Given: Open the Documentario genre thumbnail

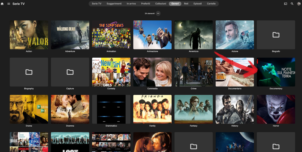Looking at the screenshot, I should [x=235, y=72].
